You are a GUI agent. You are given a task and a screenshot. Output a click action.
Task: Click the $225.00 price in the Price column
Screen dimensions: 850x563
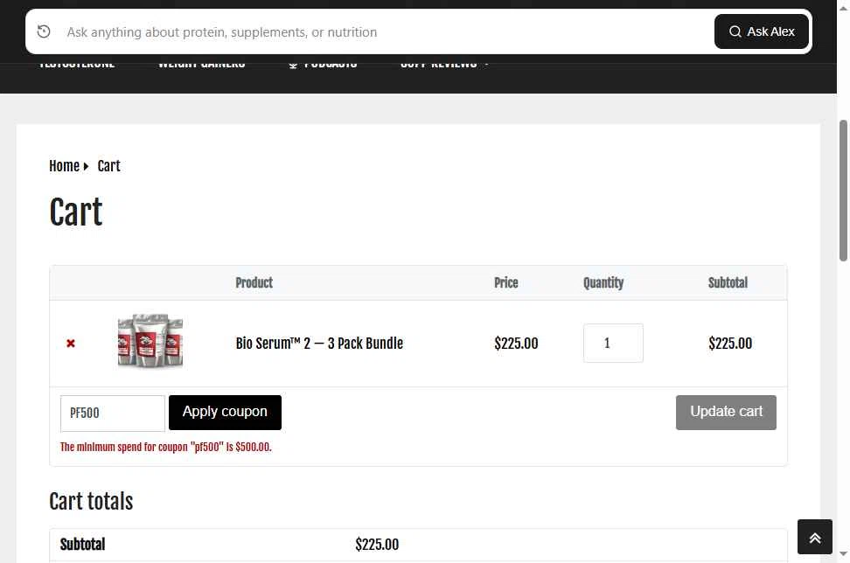pos(516,344)
